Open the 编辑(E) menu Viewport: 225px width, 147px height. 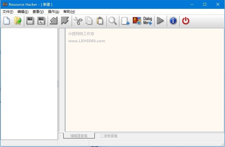coord(23,12)
